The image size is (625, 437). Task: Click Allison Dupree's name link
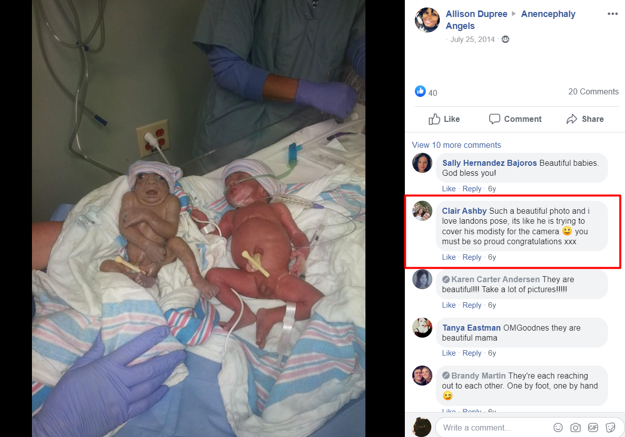(476, 14)
